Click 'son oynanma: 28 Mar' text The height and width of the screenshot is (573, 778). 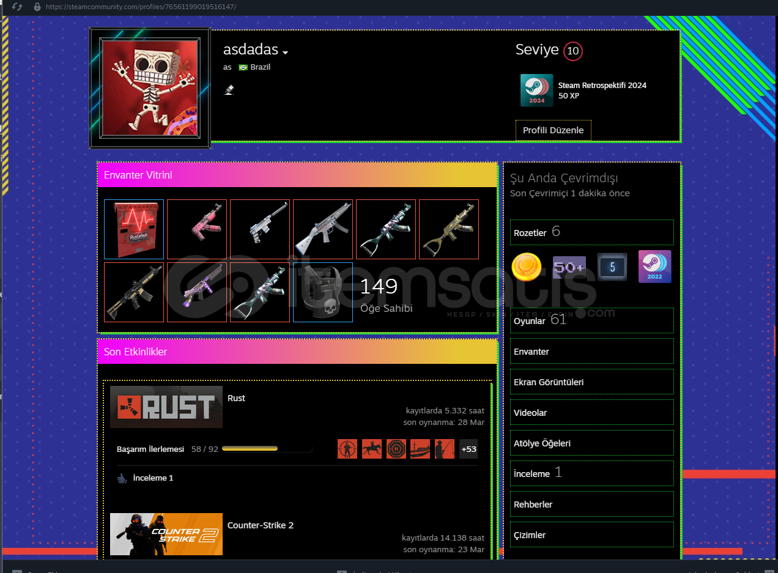click(x=444, y=423)
